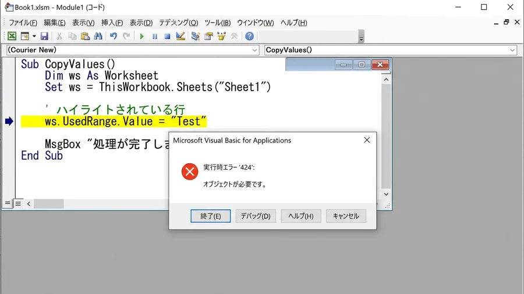The width and height of the screenshot is (524, 294).
Task: Click the horizontal scrollbar thumb
Action: (48, 203)
